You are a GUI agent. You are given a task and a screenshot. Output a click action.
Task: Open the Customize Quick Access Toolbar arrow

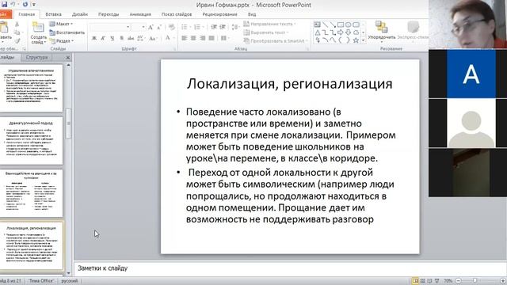[33, 5]
